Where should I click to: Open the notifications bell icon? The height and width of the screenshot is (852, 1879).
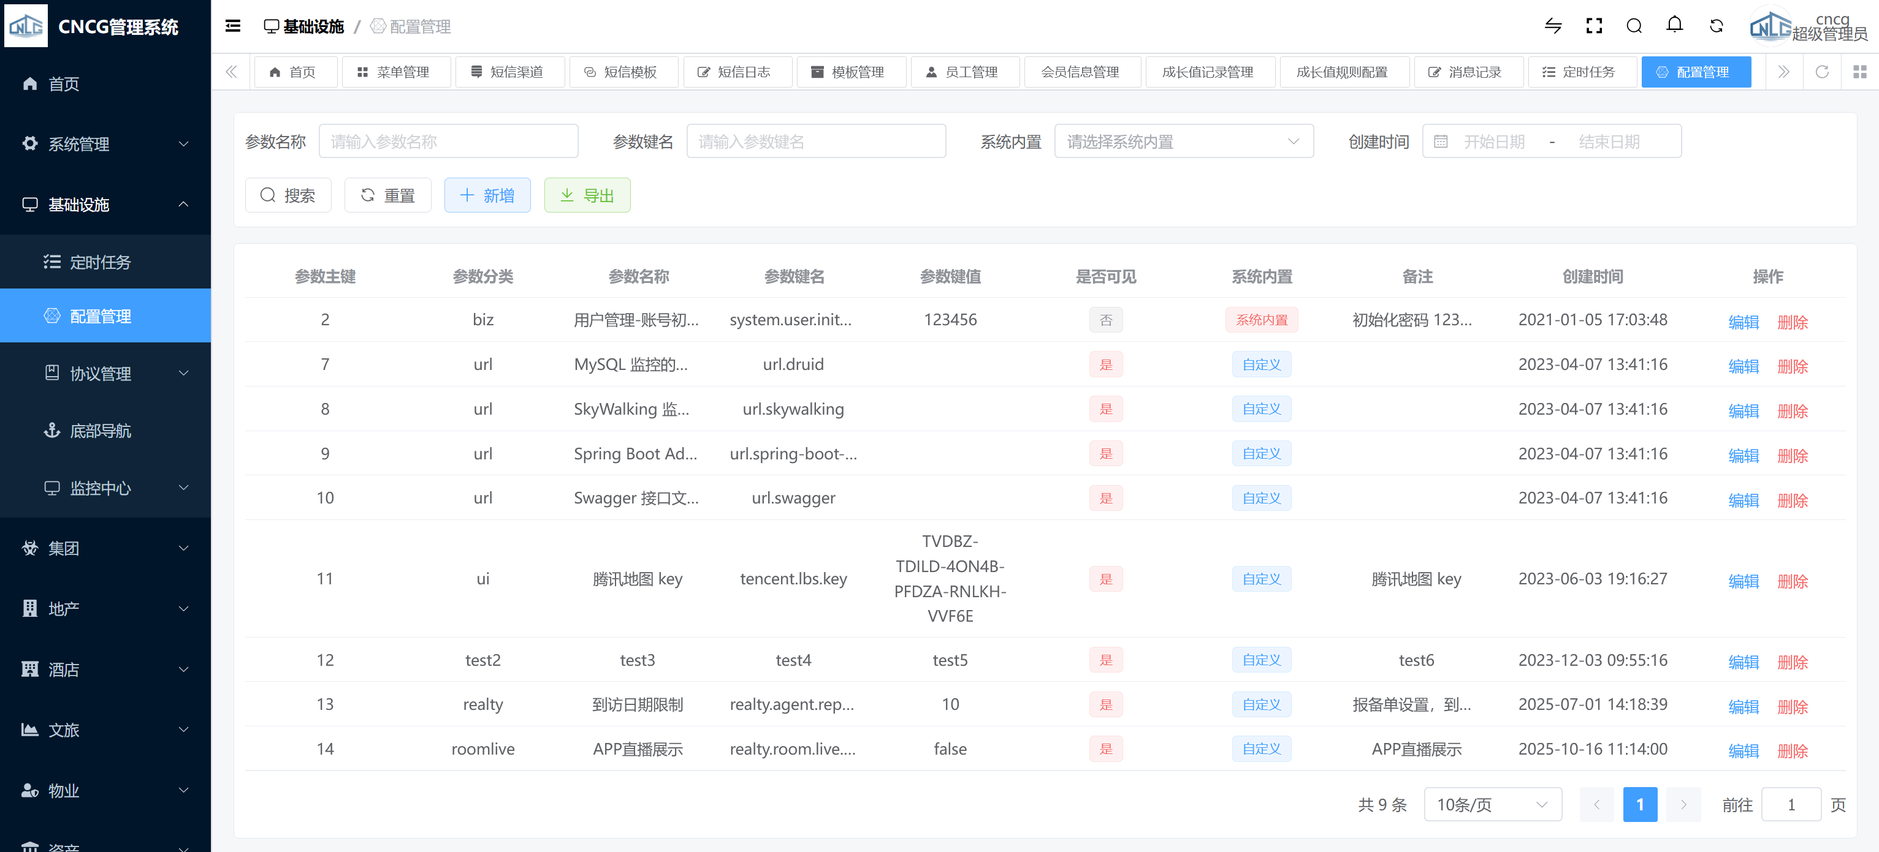click(1675, 26)
